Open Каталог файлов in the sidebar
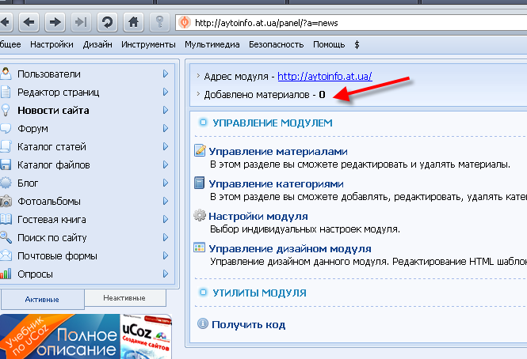 [x=53, y=165]
